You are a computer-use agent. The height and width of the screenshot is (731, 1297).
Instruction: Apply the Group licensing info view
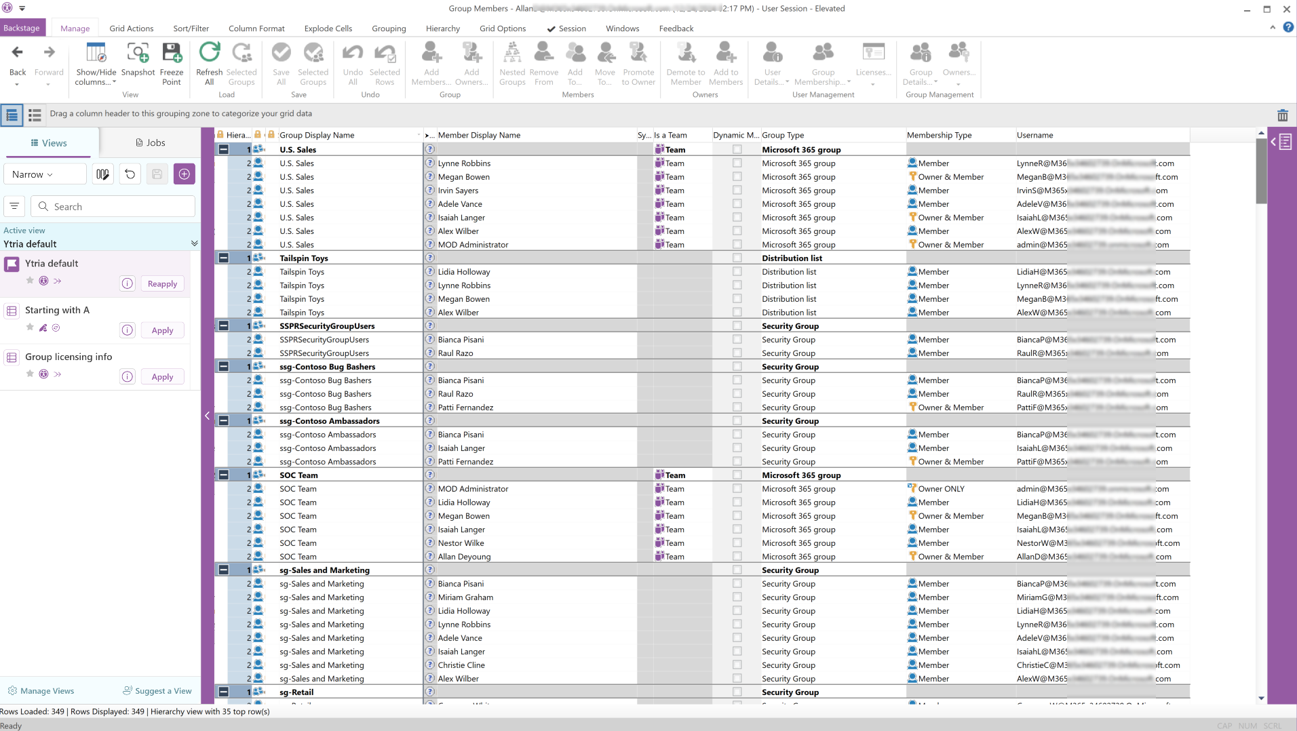pyautogui.click(x=162, y=377)
